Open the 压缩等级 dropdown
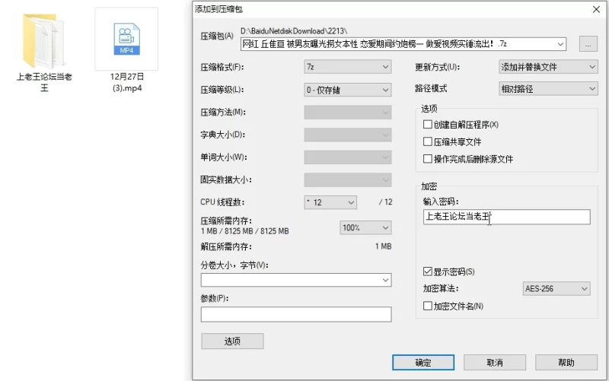Viewport: 609px width, 381px height. (348, 90)
